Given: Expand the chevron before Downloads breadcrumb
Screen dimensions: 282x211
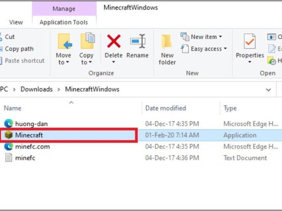Looking at the screenshot, I should coord(14,89).
